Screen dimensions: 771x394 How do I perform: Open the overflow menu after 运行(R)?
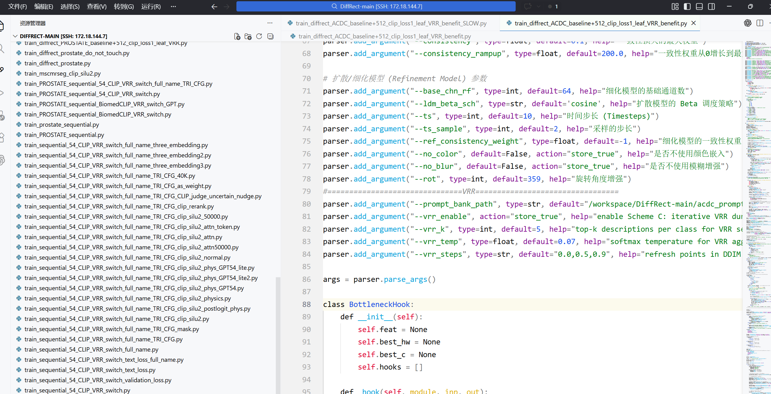pyautogui.click(x=173, y=7)
